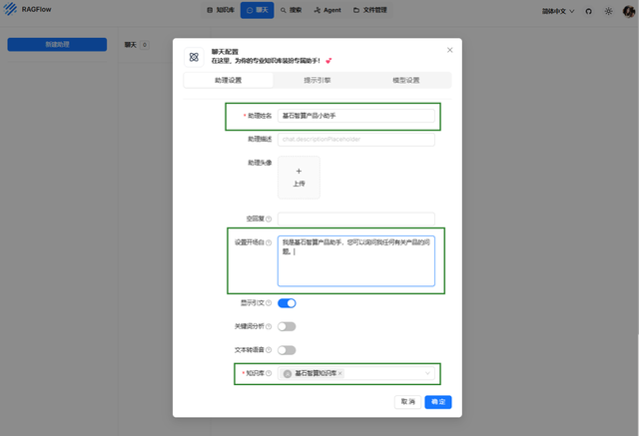Viewport: 639px width, 436px height.
Task: Switch to the 模型设置 tab
Action: pos(406,80)
